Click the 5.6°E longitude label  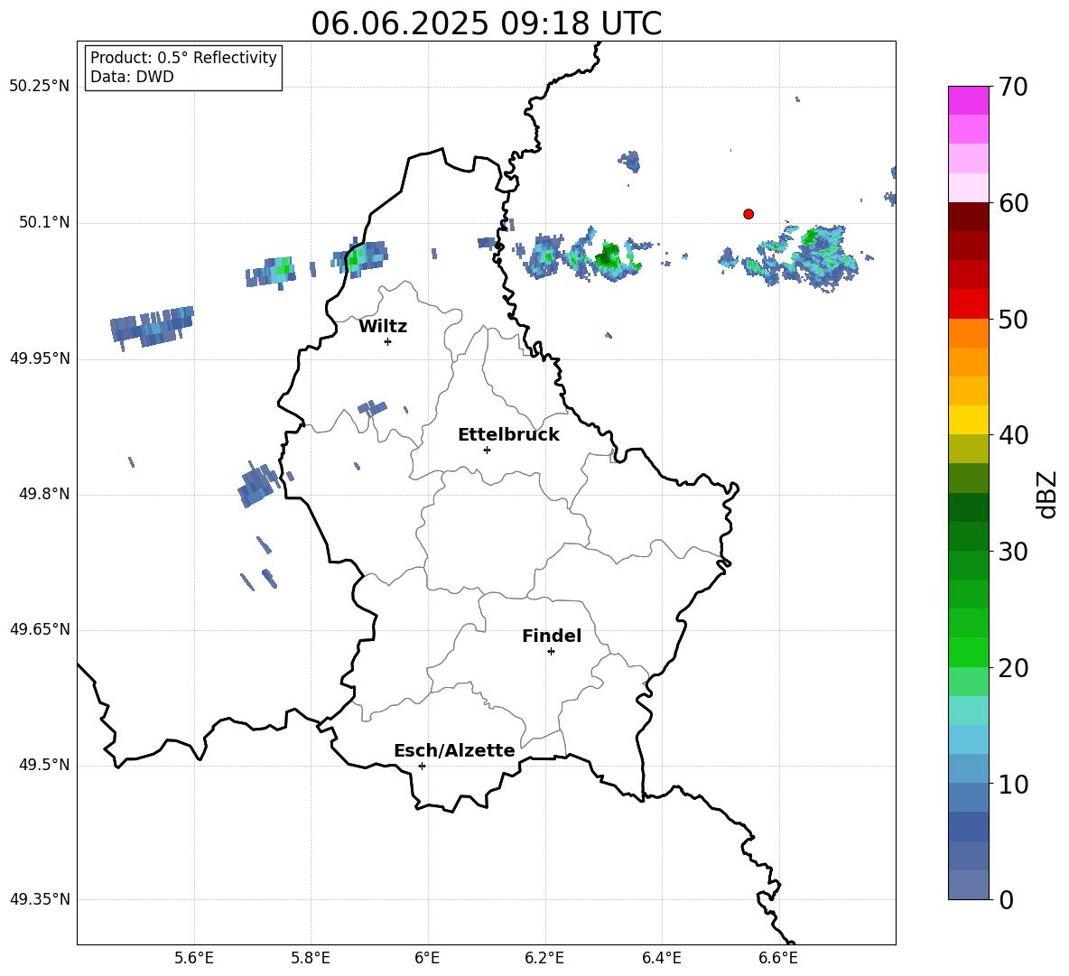[193, 958]
